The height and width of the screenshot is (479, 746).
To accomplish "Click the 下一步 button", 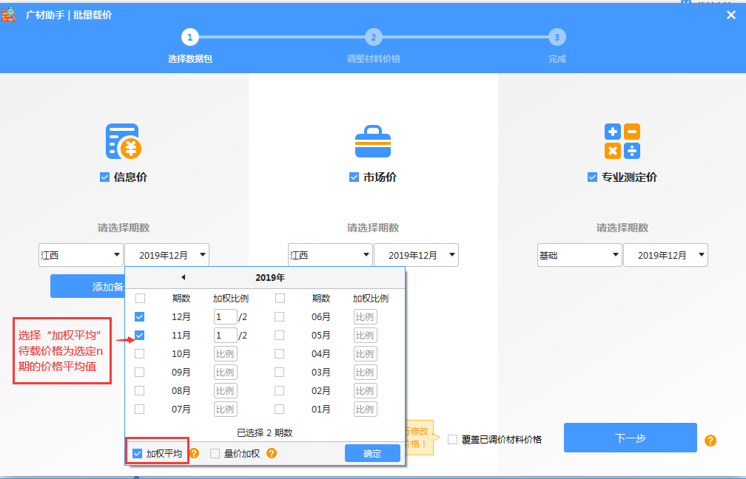I will [630, 438].
